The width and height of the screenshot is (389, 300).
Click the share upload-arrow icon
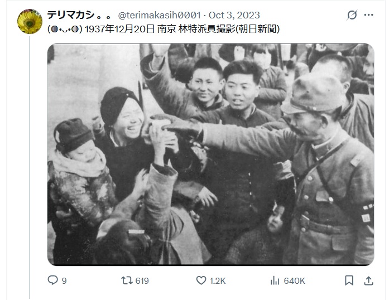pos(369,280)
